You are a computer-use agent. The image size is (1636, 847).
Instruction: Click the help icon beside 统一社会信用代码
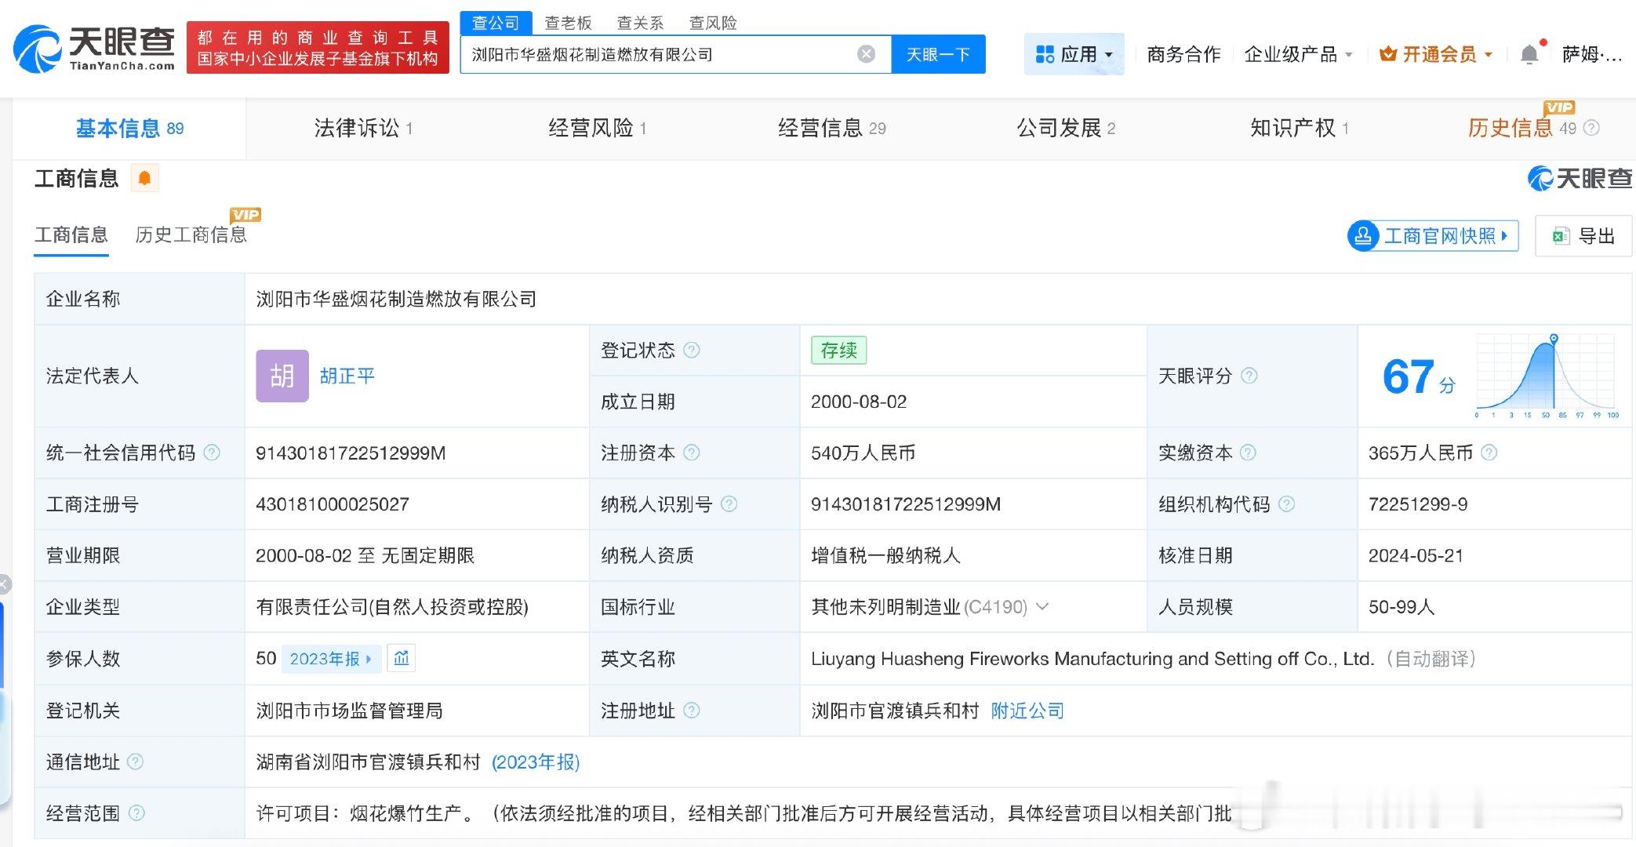(212, 453)
